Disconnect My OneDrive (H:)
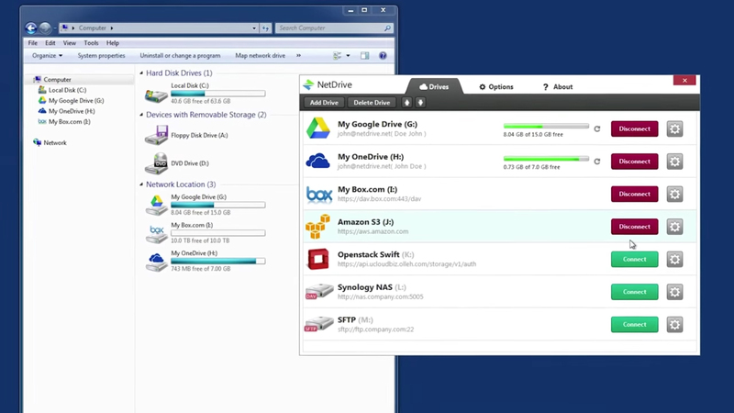 [634, 162]
